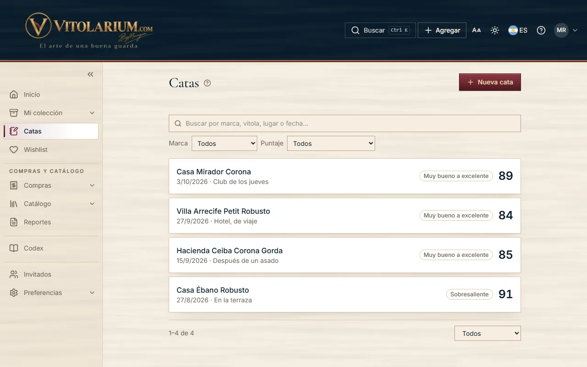This screenshot has height=367, width=587.
Task: Open the MR user account menu
Action: coord(565,30)
